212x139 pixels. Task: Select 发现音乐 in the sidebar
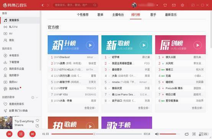click(x=20, y=20)
